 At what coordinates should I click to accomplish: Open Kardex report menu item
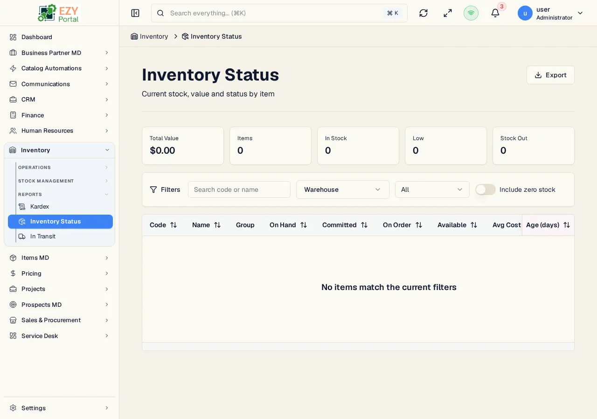pyautogui.click(x=60, y=207)
